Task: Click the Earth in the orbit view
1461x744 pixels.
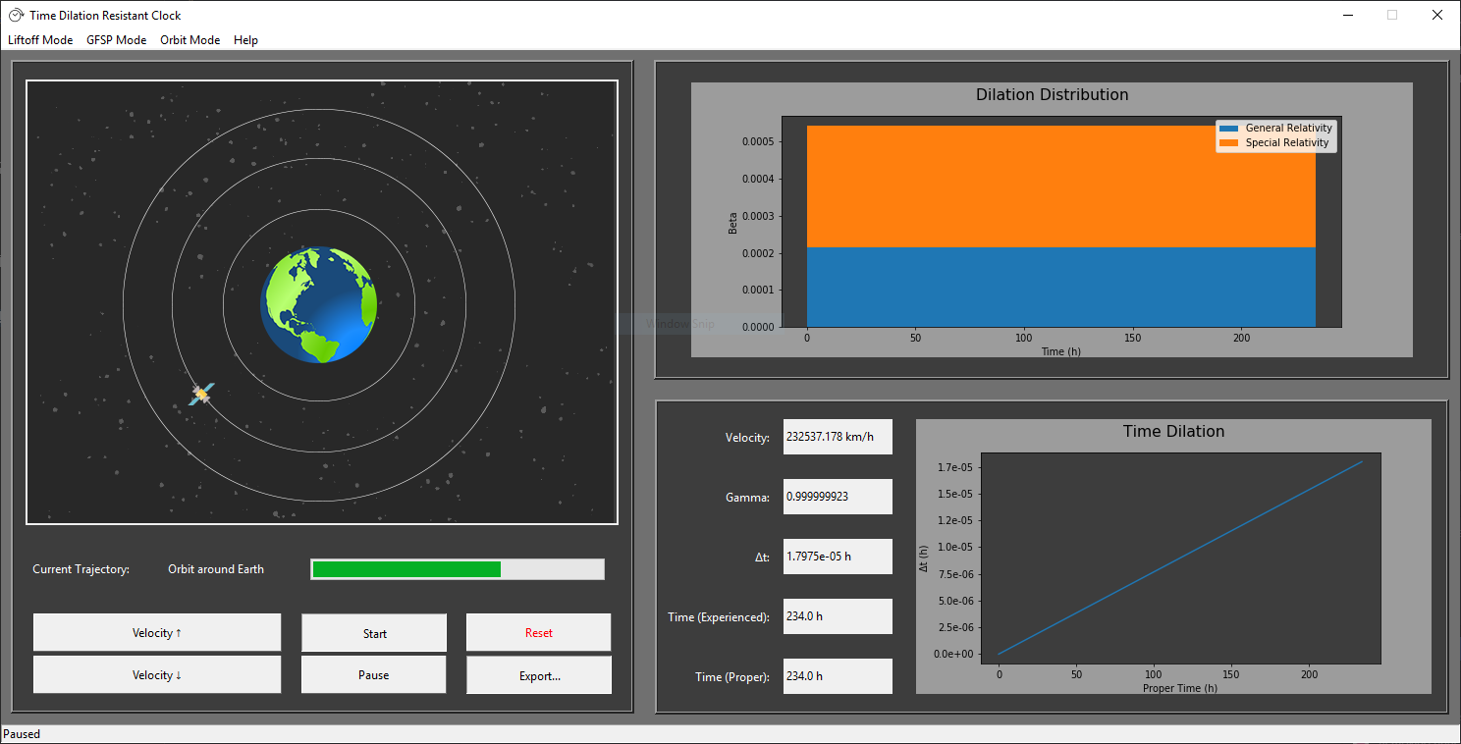Action: click(317, 305)
